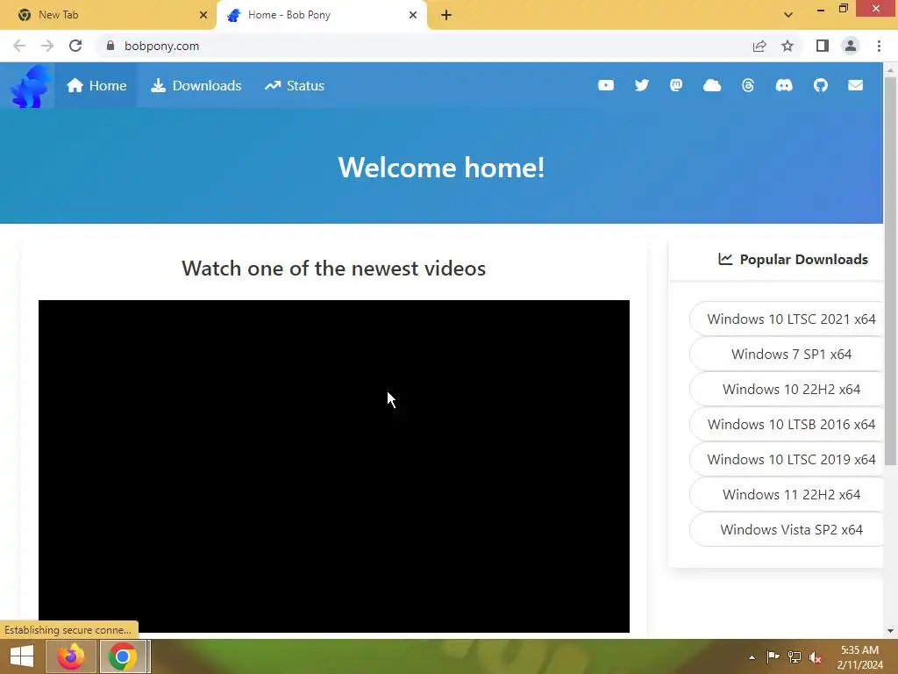Open the Twitter icon in the site header

coord(641,85)
